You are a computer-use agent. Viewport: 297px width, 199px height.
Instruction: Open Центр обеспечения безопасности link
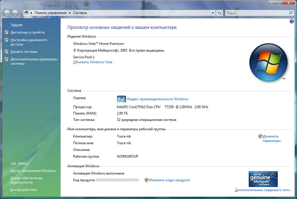tap(26, 180)
